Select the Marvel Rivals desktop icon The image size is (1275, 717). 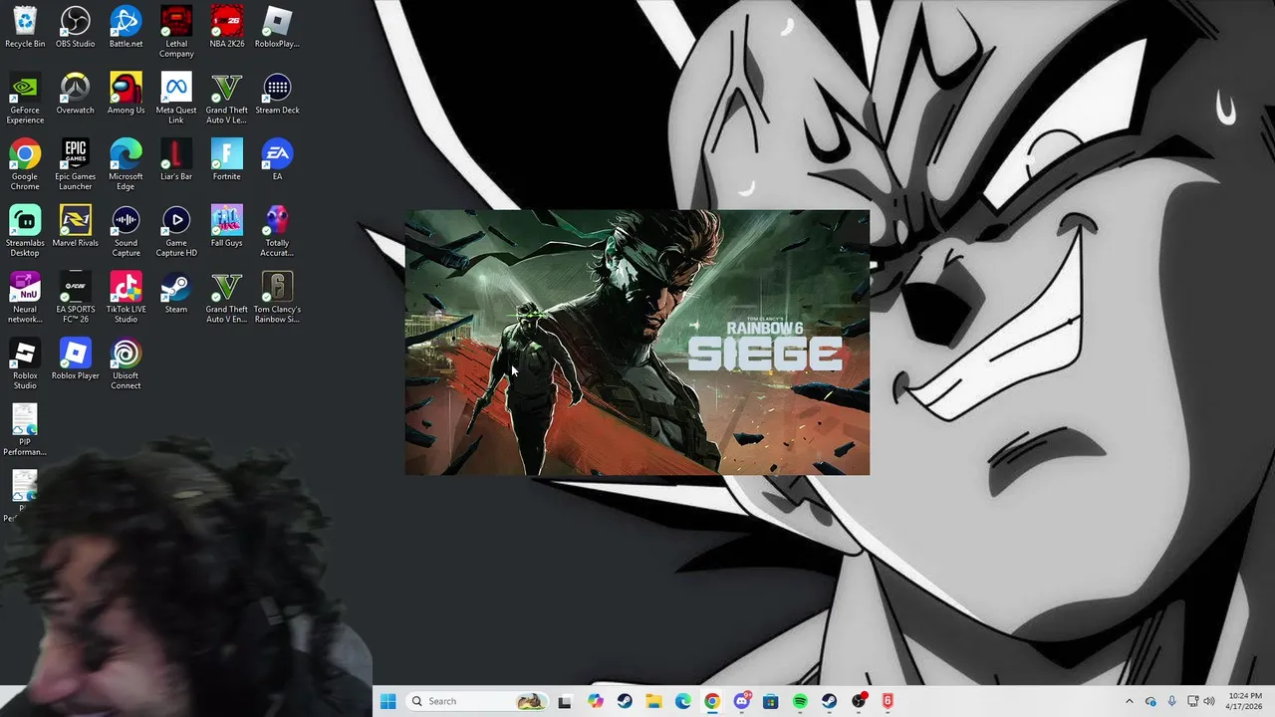click(x=76, y=227)
